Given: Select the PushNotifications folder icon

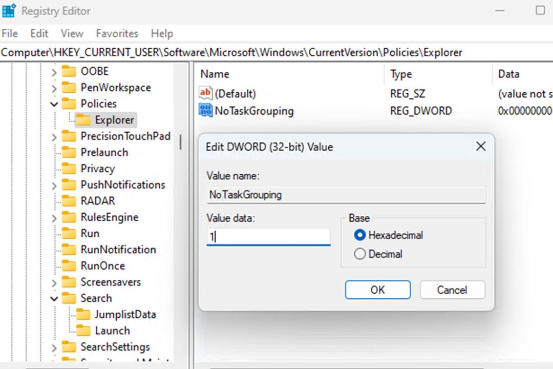Looking at the screenshot, I should click(69, 185).
